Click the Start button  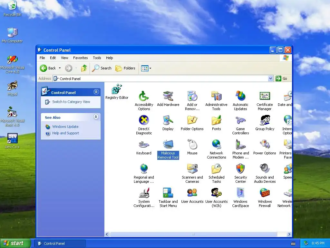click(x=15, y=243)
